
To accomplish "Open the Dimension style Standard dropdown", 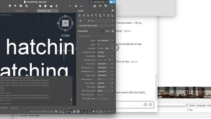I will 105,67.
